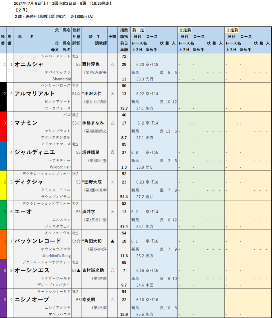The height and width of the screenshot is (318, 272).
Task: Click sire name サートゥルナーリア
Action: point(54,291)
